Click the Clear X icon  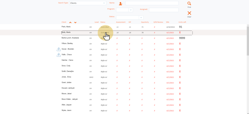click(x=189, y=13)
